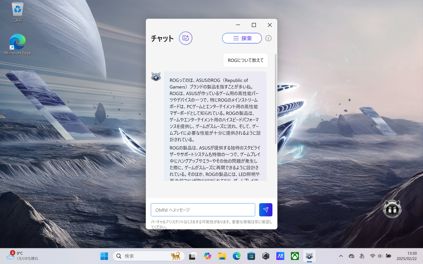Click the cloud sync tray icon
Screen dimensions: 423x264
click(351, 256)
